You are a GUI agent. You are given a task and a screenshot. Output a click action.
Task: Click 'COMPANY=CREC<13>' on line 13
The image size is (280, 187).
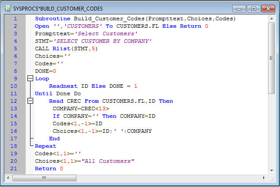pyautogui.click(x=81, y=108)
